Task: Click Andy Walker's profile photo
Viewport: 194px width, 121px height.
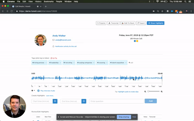Action: click(41, 40)
